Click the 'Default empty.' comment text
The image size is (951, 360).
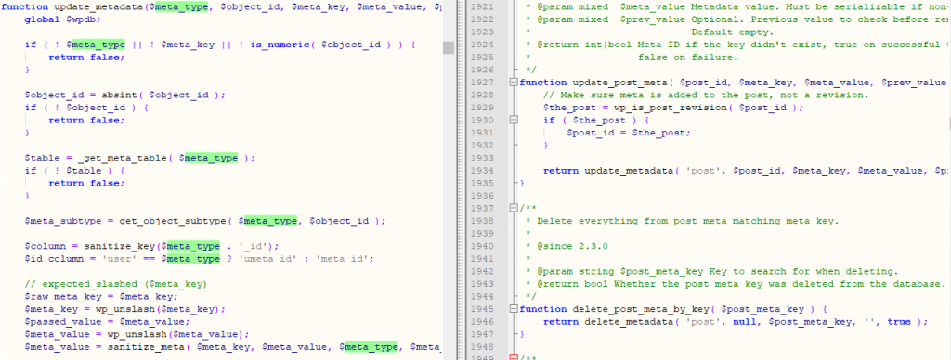point(733,32)
